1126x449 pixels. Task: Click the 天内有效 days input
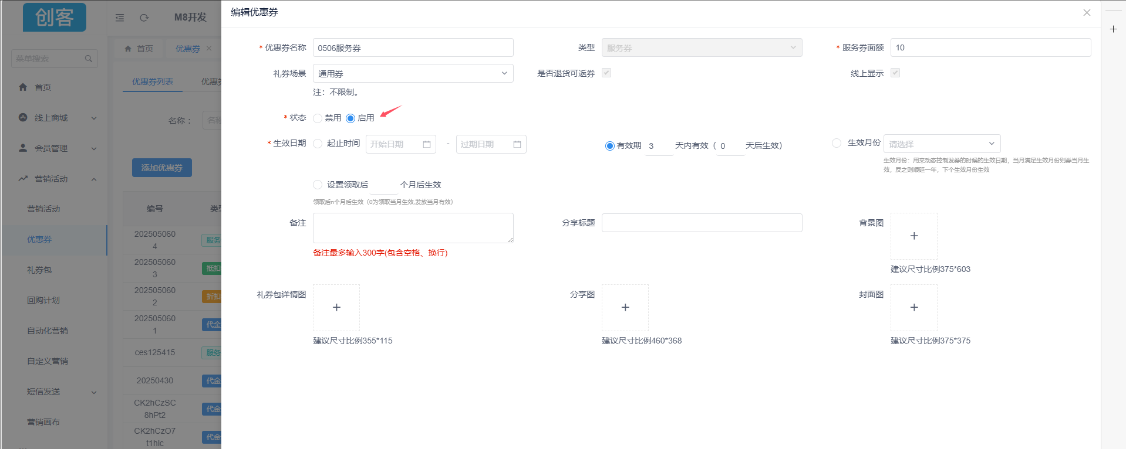click(659, 146)
